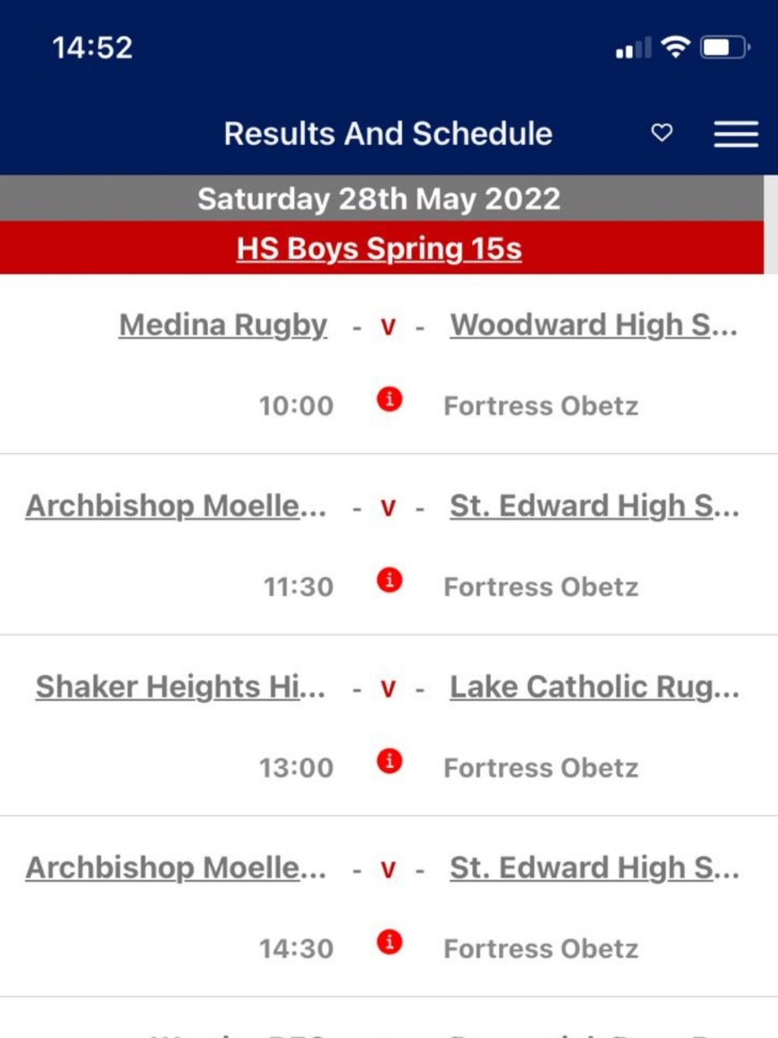The height and width of the screenshot is (1038, 778).
Task: Tap the Saturday 28th May 2022 date header
Action: pyautogui.click(x=379, y=199)
